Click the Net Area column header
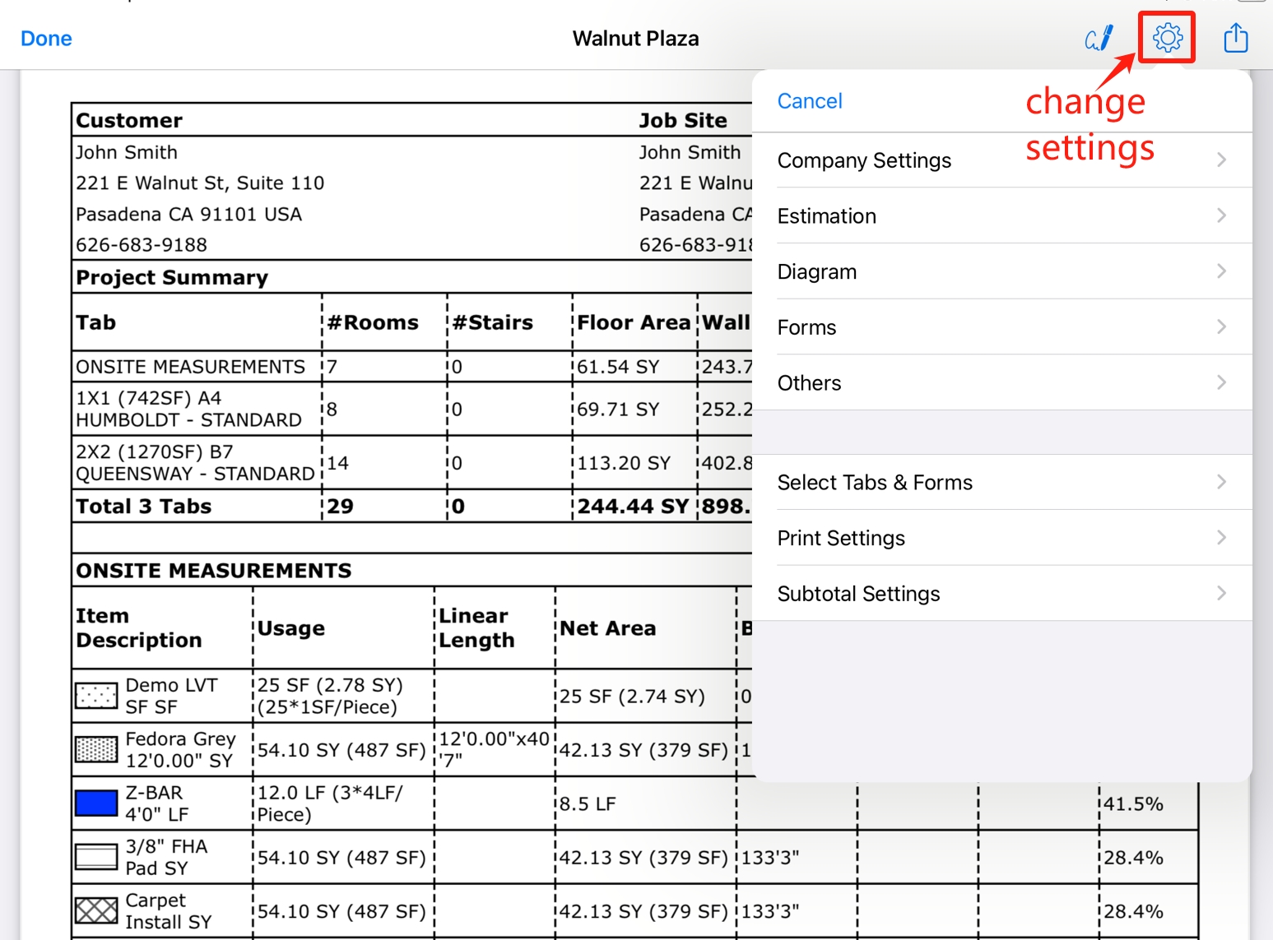The width and height of the screenshot is (1273, 940). point(608,628)
